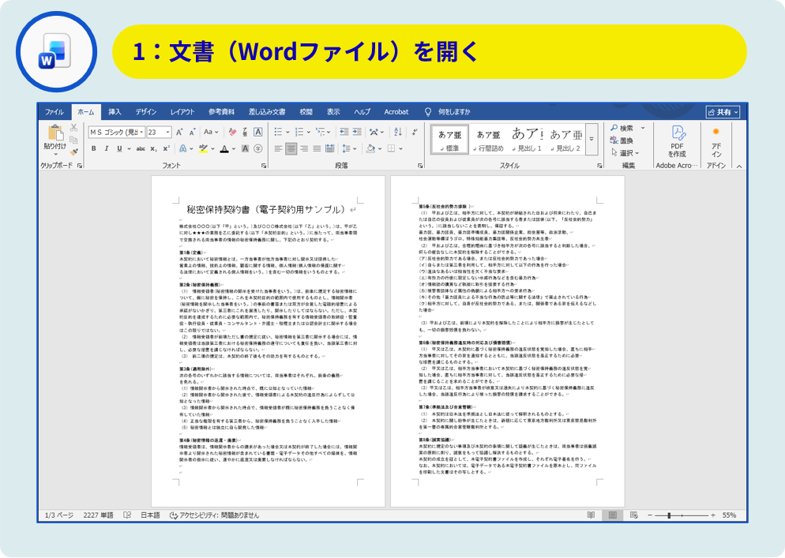Toggle Bold formatting

[93, 148]
